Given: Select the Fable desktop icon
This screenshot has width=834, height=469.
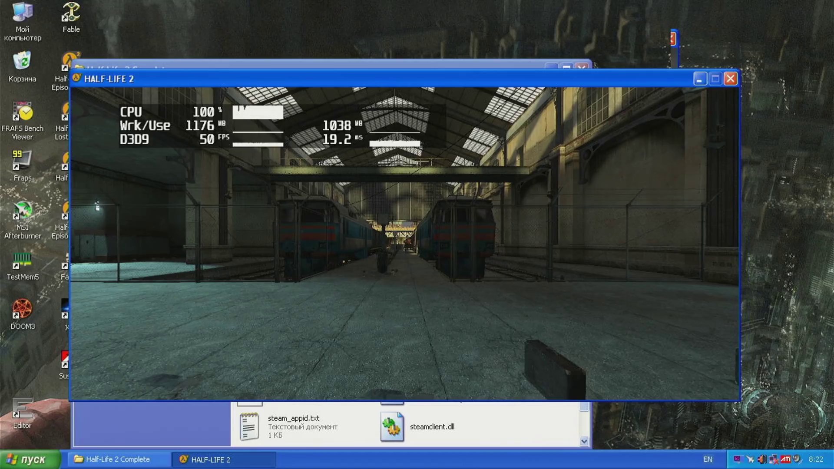Looking at the screenshot, I should (x=71, y=14).
